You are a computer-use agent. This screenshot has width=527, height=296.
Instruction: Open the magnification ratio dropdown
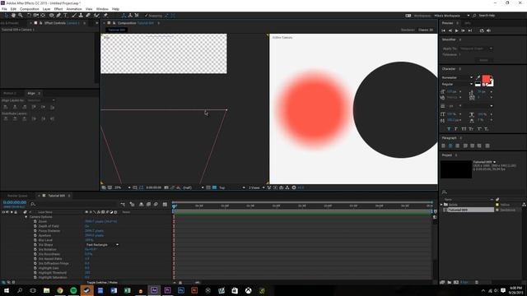[123, 187]
